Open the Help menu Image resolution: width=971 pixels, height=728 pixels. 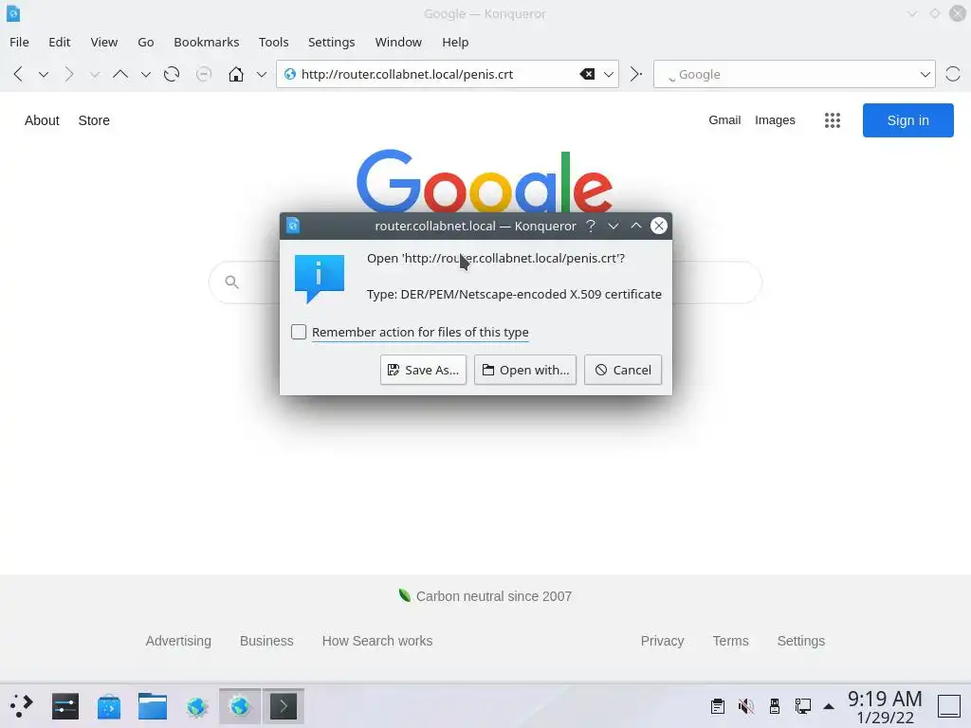(x=455, y=42)
